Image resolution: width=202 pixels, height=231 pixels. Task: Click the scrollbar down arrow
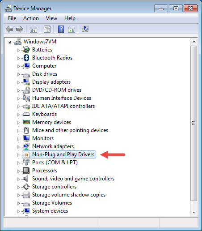tap(194, 212)
